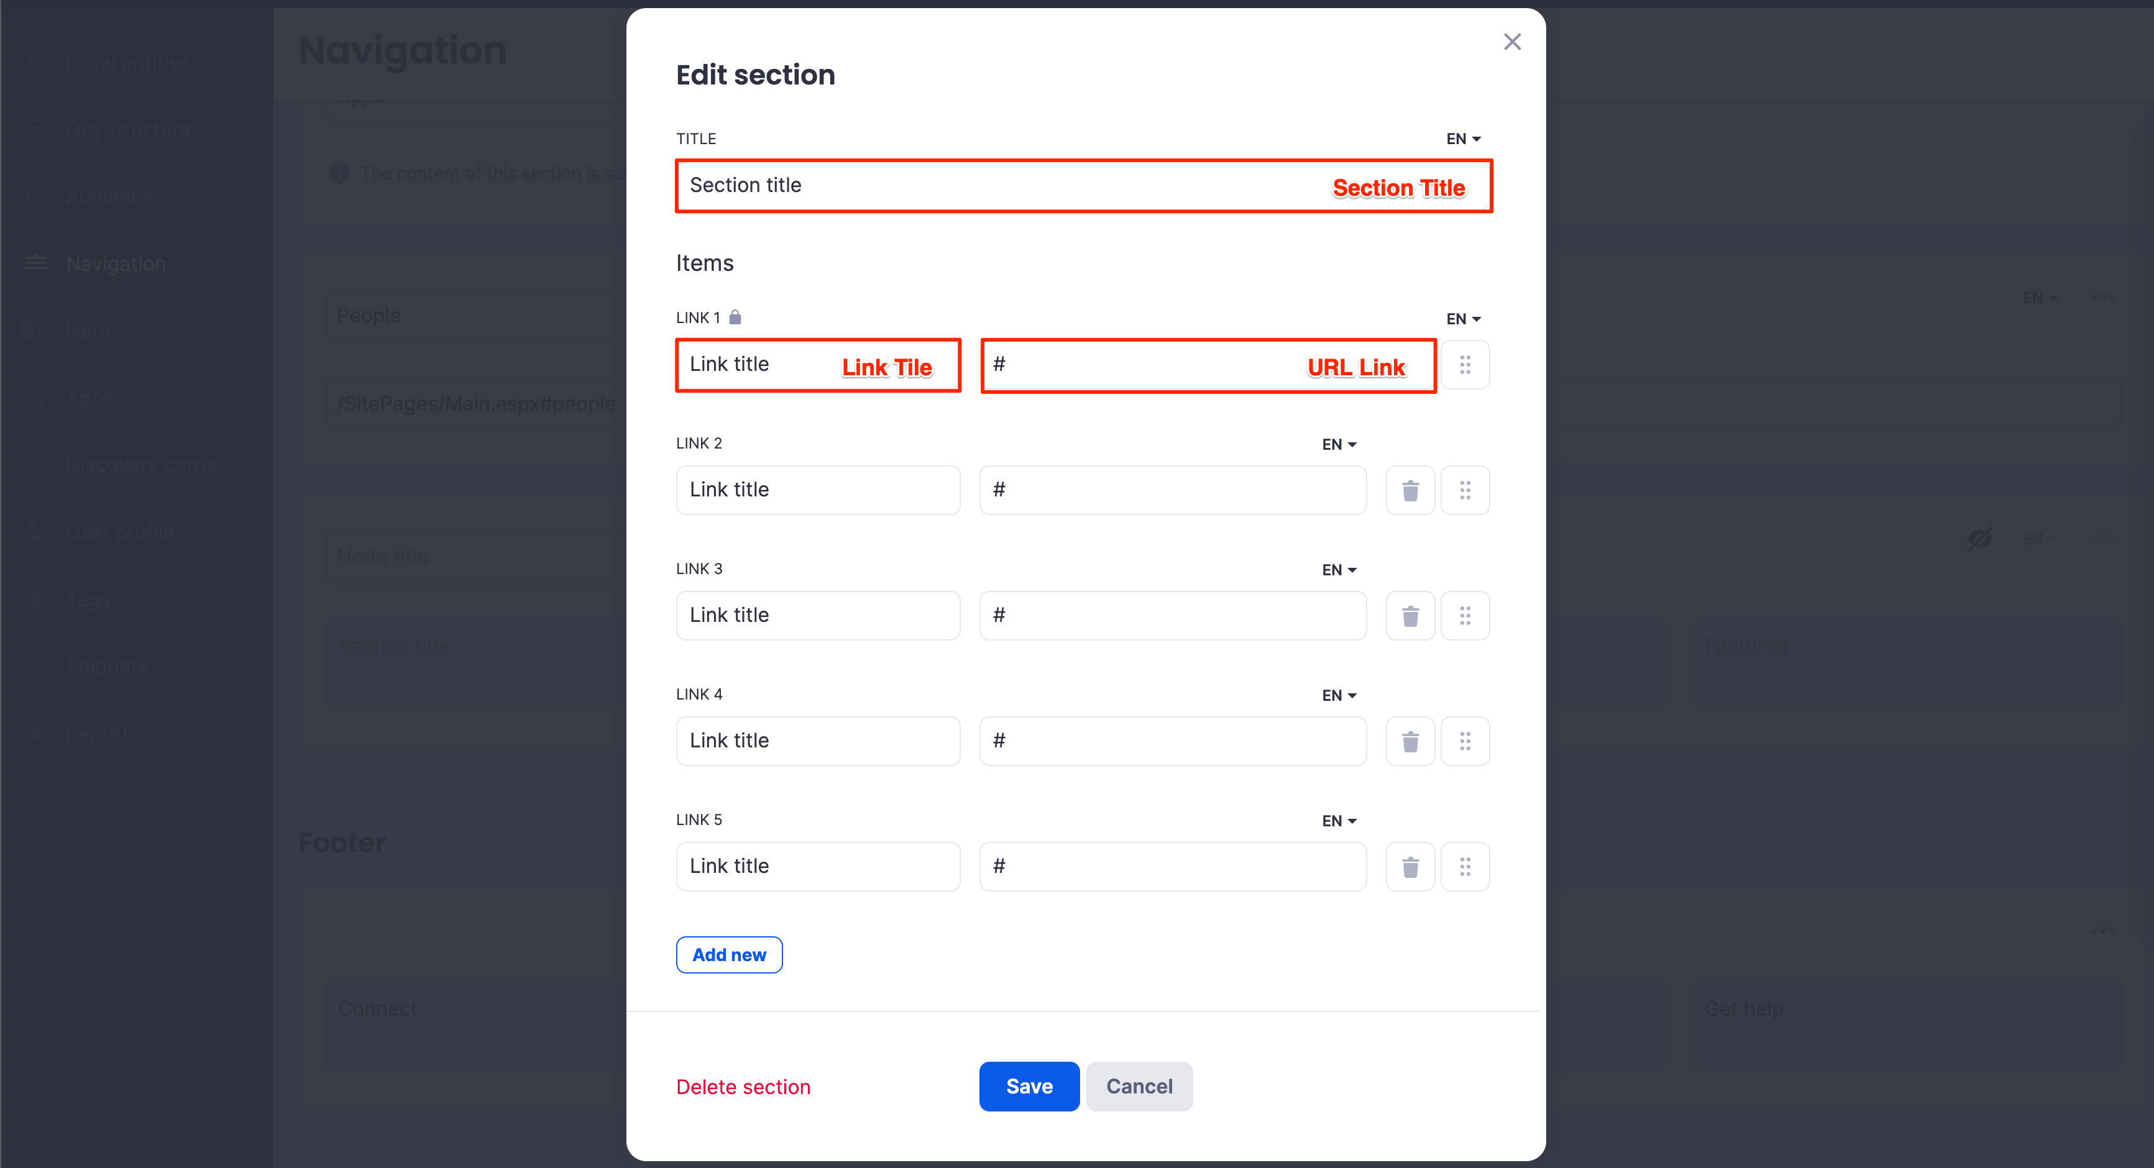Delete Link 2 with trash icon
The height and width of the screenshot is (1168, 2154).
click(x=1410, y=490)
